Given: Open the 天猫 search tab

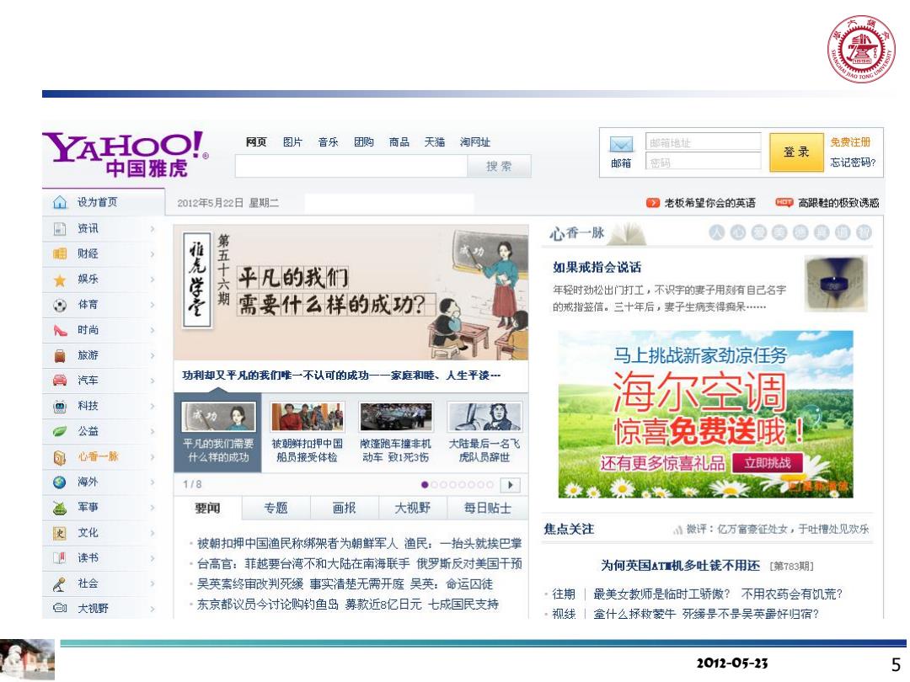Looking at the screenshot, I should [x=434, y=142].
